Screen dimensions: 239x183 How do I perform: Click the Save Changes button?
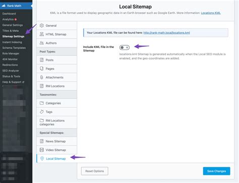click(216, 171)
